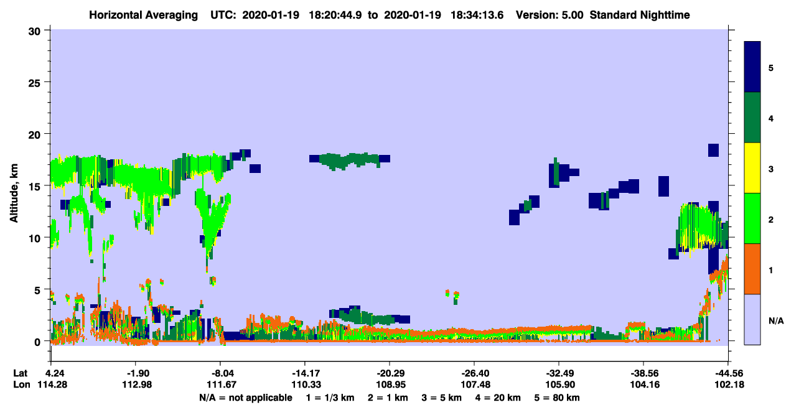Click the colorbar label '1'
Screen dimensions: 809x415
tap(771, 269)
